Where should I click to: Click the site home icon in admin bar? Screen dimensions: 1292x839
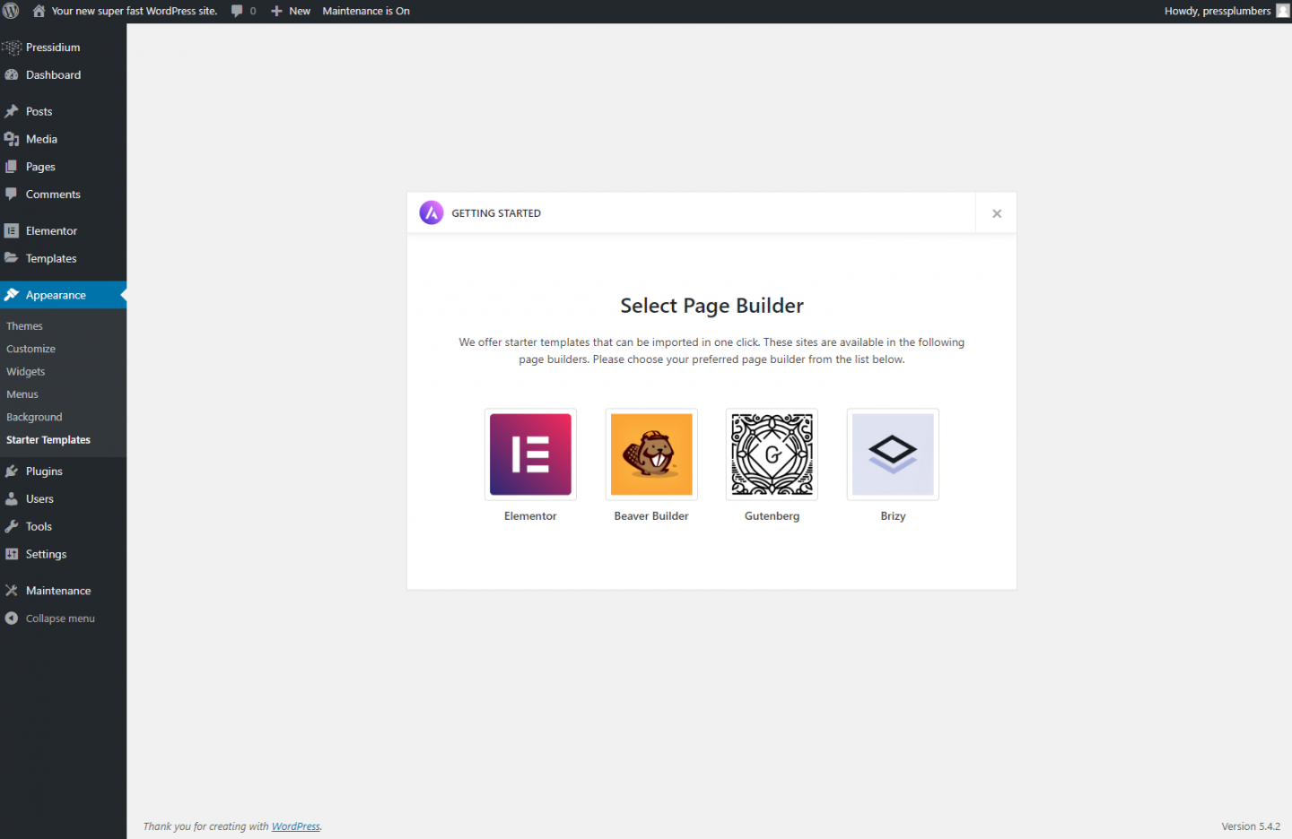(x=39, y=11)
